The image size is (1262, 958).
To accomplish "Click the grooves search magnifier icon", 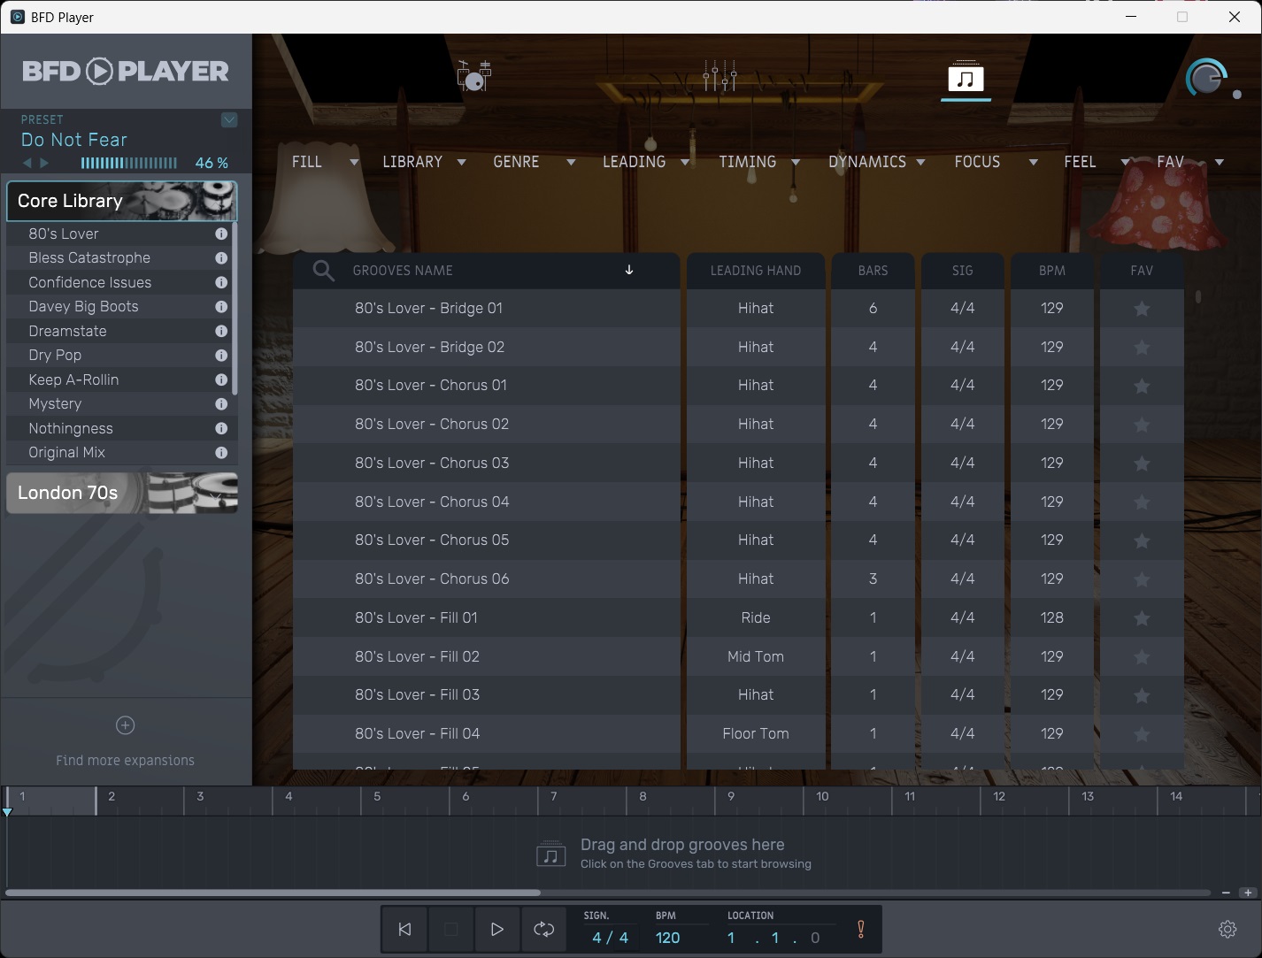I will tap(322, 271).
